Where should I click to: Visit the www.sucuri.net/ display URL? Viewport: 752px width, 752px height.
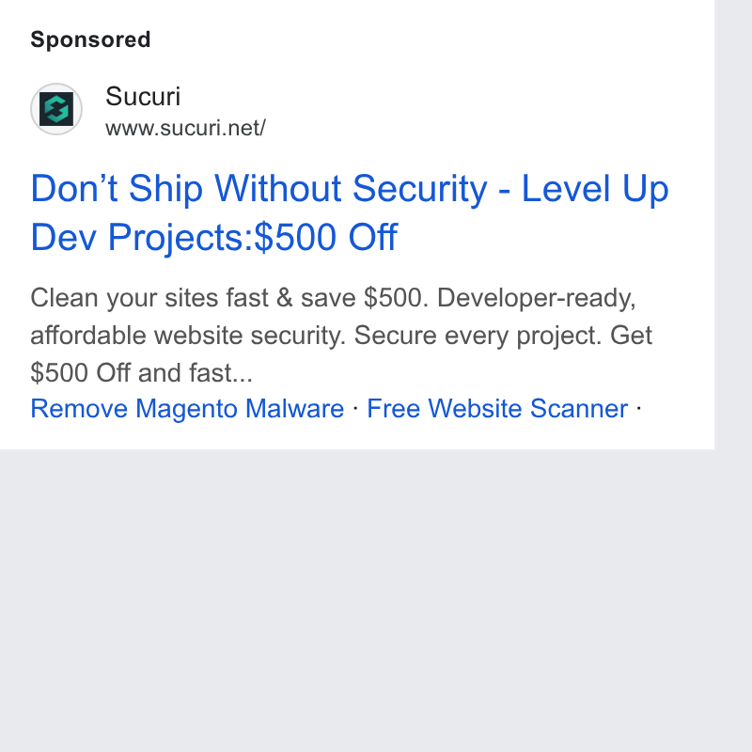[x=185, y=128]
